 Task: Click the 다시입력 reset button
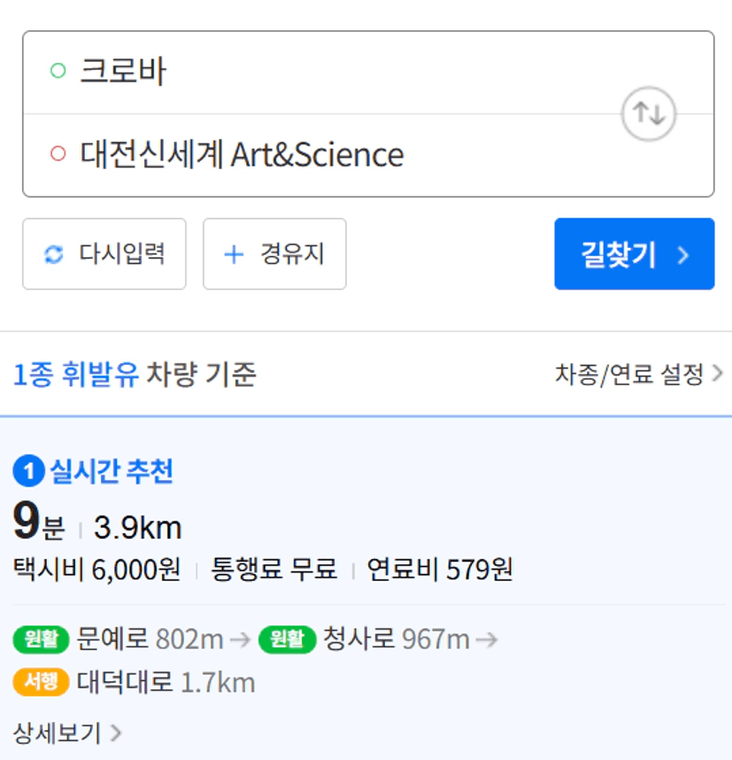point(104,254)
